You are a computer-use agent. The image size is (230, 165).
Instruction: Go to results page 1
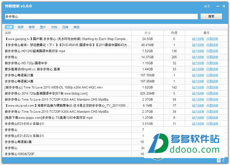coord(219,160)
